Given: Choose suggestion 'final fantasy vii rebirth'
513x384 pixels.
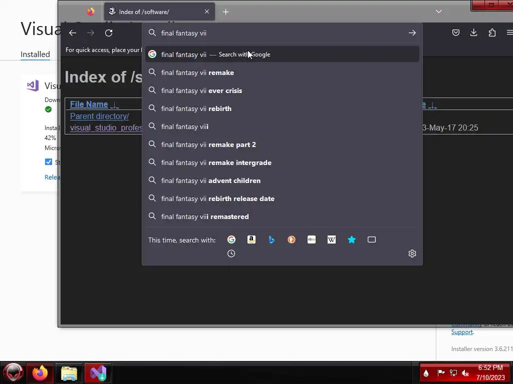Looking at the screenshot, I should [x=282, y=108].
